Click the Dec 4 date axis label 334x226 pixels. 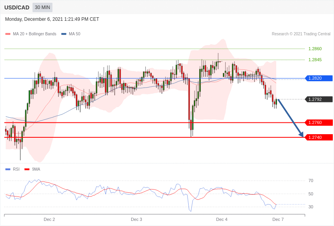pos(222,219)
